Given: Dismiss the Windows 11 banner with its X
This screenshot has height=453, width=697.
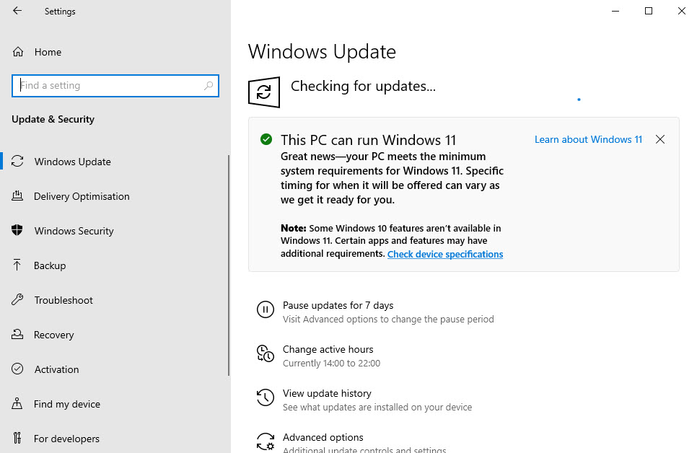Looking at the screenshot, I should click(660, 140).
